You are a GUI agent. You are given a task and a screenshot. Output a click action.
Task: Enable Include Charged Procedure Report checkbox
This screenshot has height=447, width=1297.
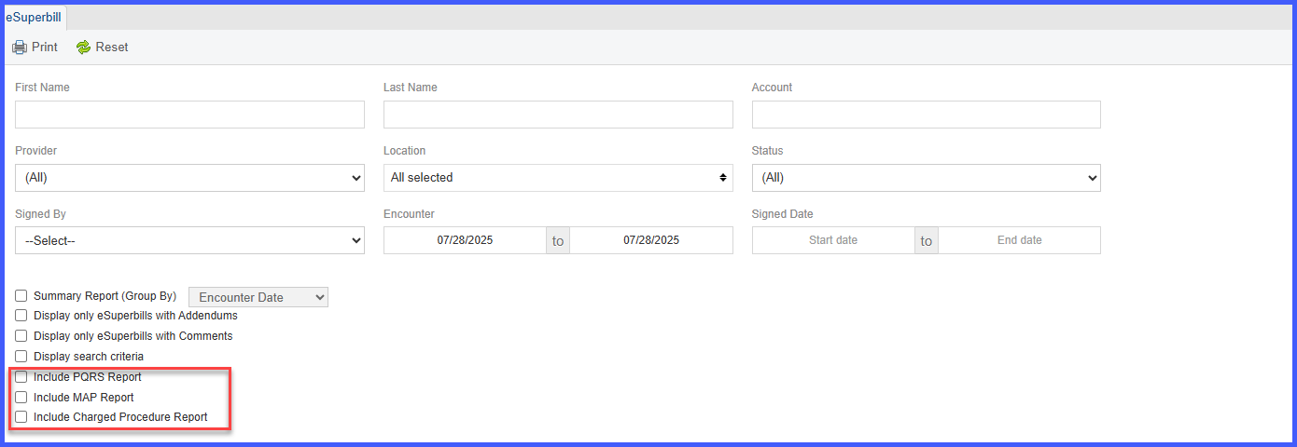tap(21, 417)
